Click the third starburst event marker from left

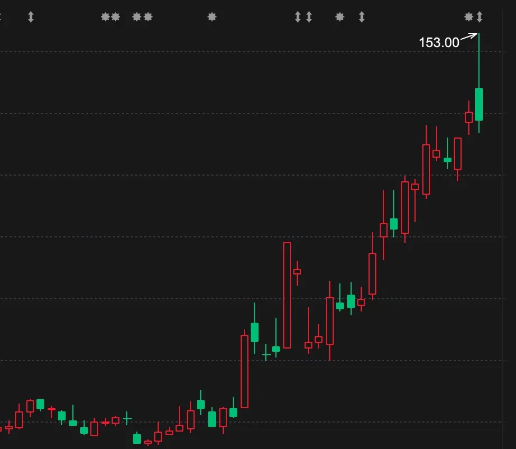pos(137,17)
